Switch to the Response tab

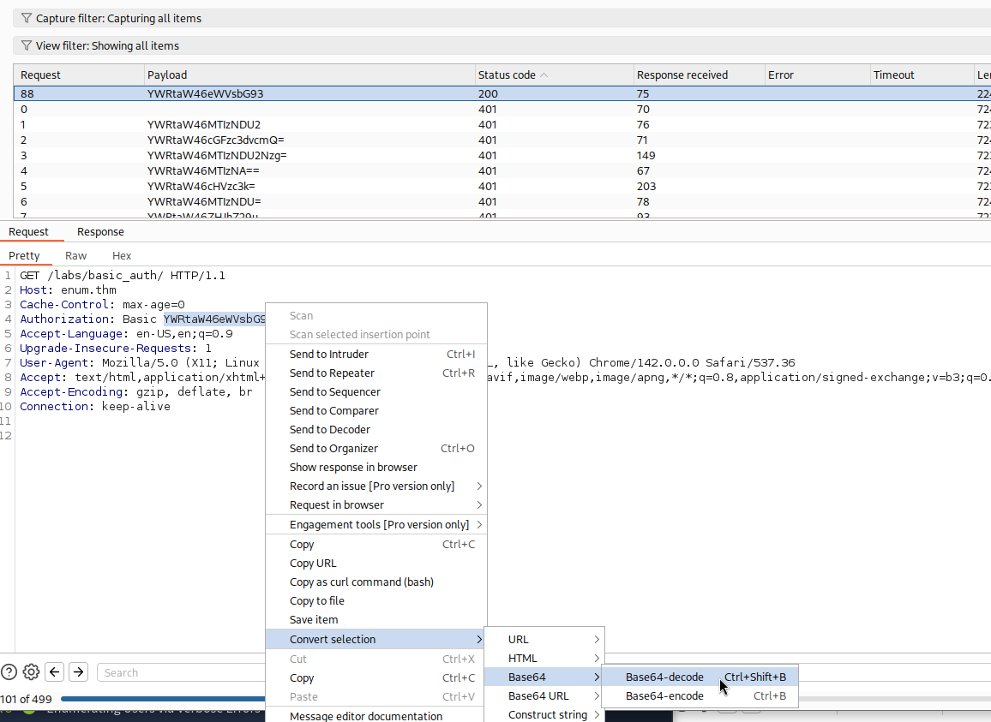coord(100,232)
